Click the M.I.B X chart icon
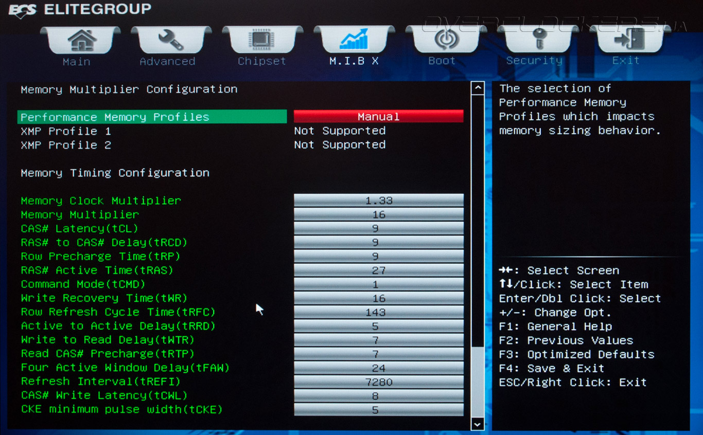703x435 pixels. pyautogui.click(x=354, y=39)
